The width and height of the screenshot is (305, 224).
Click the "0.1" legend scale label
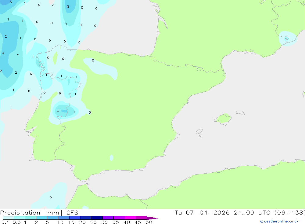click(x=5, y=222)
